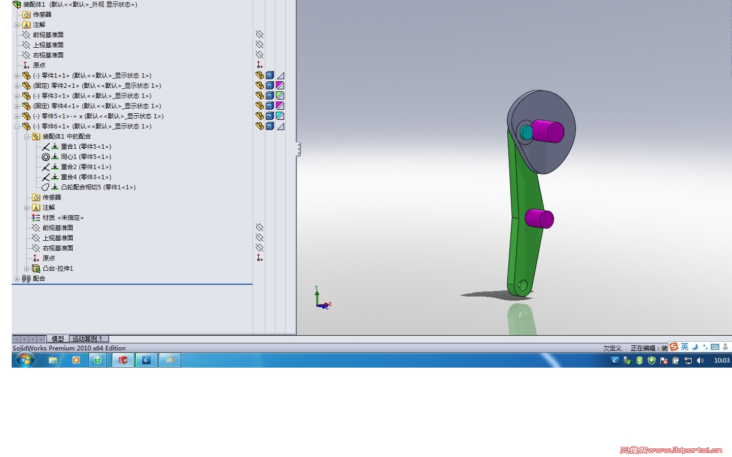Click the paperclip icon of the 配合 node
Screen dimensions: 732x457
26,279
